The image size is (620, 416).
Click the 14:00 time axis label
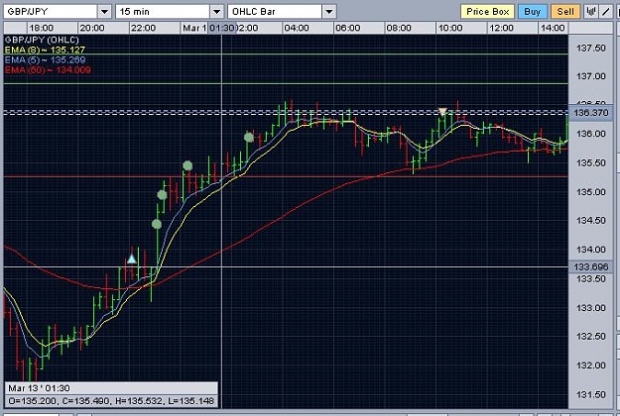[553, 28]
